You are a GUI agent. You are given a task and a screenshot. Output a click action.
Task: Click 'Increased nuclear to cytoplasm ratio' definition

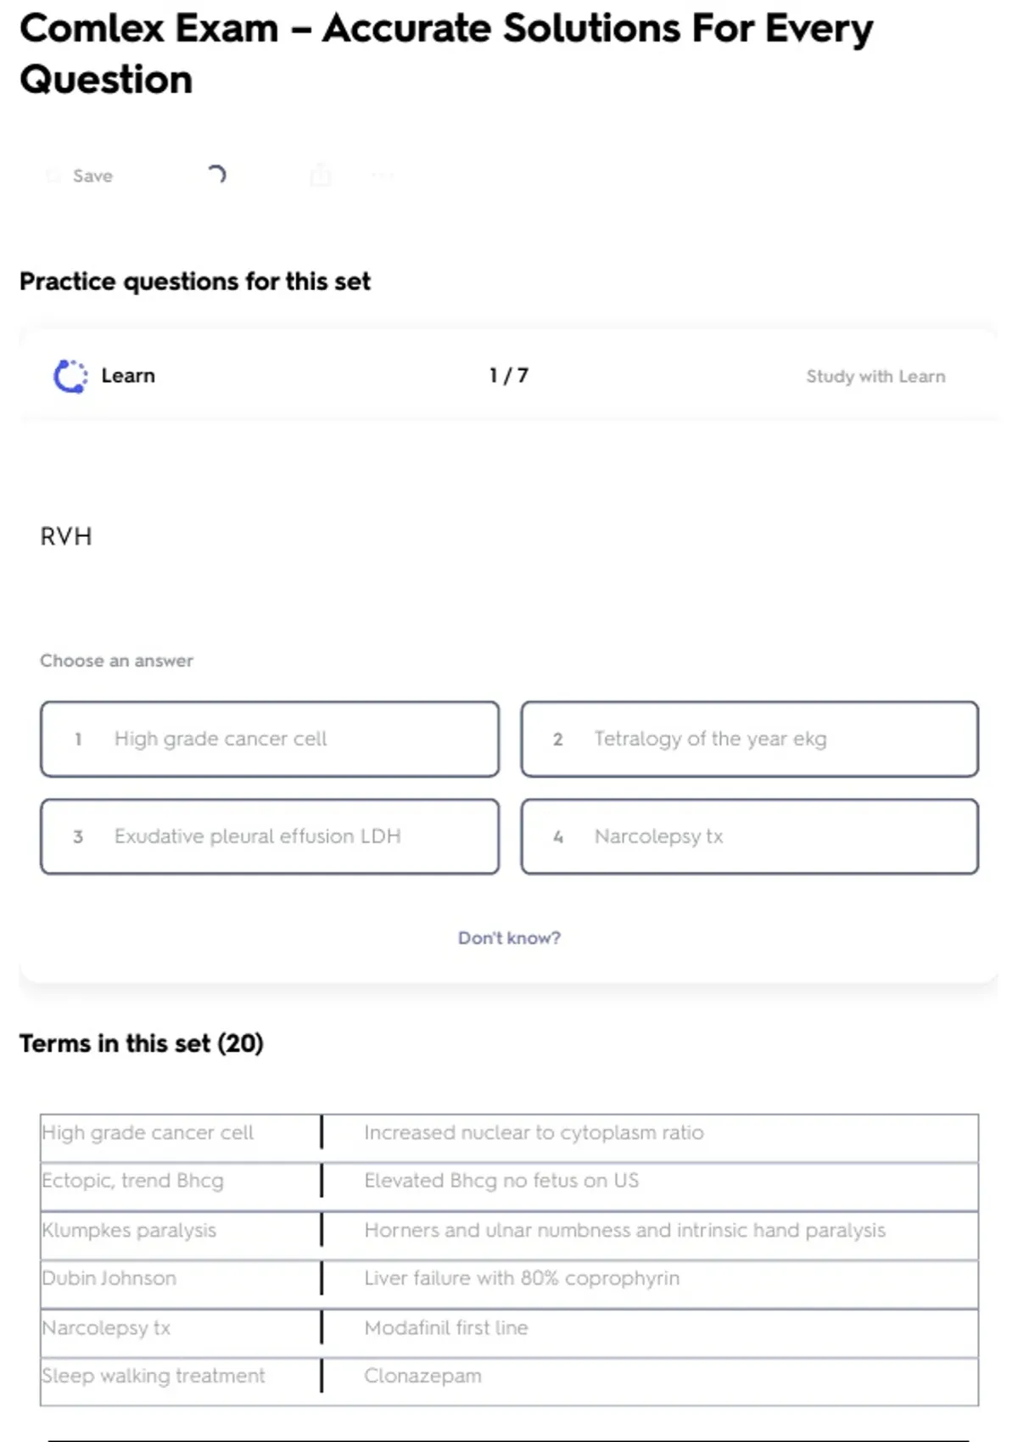[534, 1132]
